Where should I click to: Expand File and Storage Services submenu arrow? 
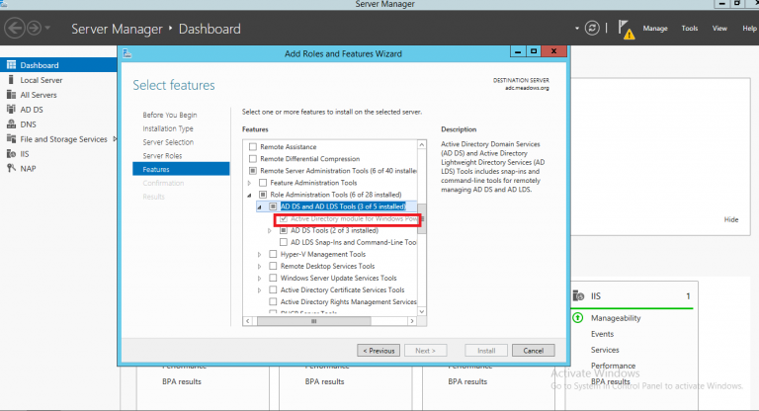(x=115, y=139)
